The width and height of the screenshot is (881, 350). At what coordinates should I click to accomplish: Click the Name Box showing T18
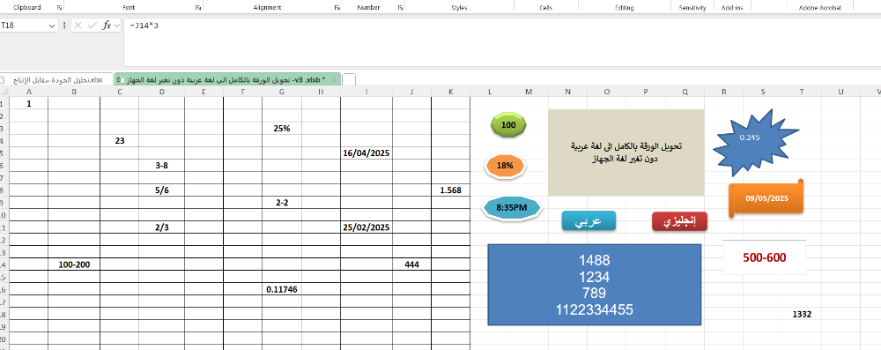point(24,26)
